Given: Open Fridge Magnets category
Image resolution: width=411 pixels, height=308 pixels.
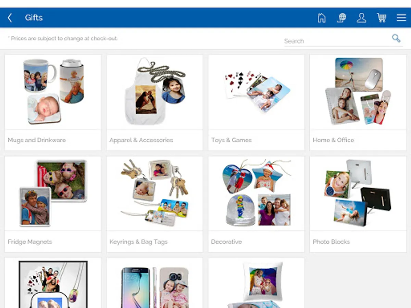Looking at the screenshot, I should point(53,204).
